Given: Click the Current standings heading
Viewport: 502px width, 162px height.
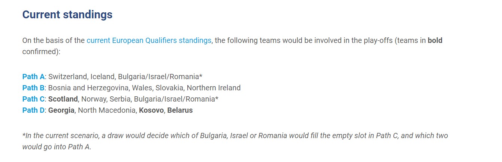Looking at the screenshot, I should coord(67,15).
